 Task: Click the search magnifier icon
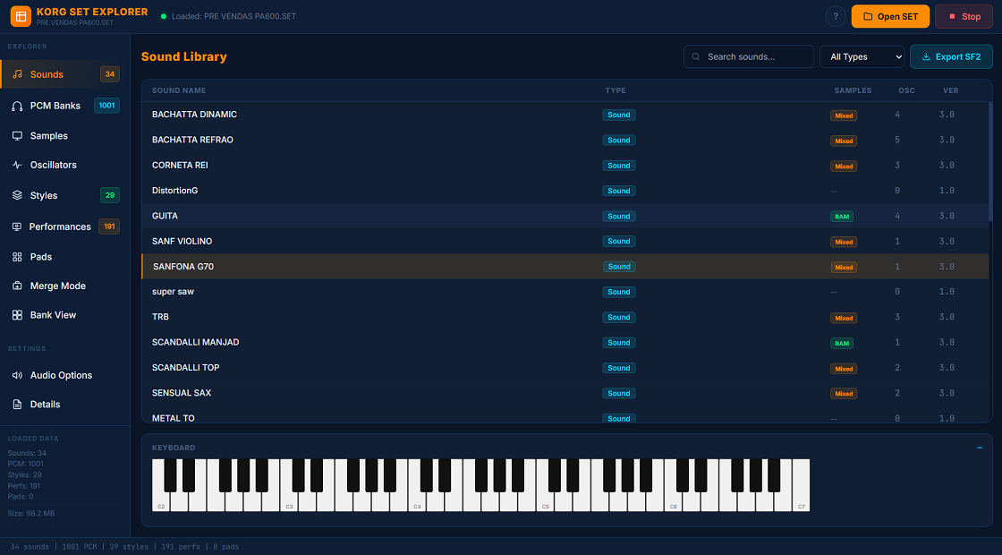click(696, 57)
